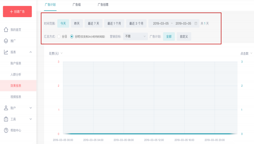
Task: Select the 分日 radio button
Action: tap(59, 36)
